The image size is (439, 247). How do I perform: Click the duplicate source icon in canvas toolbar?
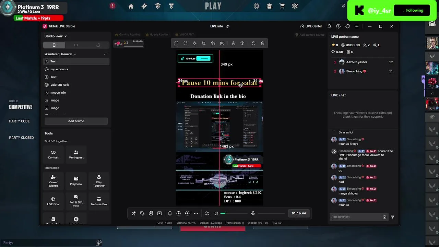(213, 43)
